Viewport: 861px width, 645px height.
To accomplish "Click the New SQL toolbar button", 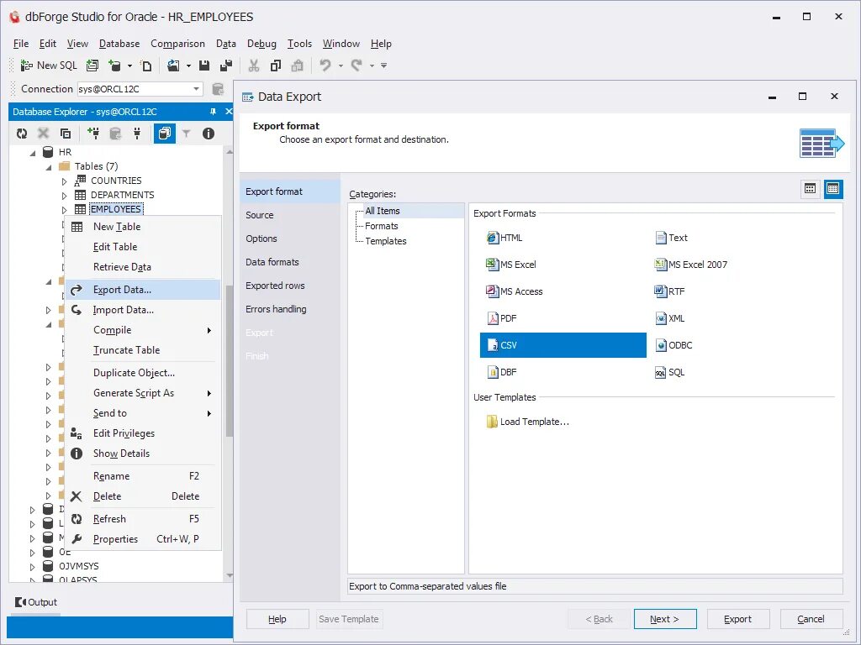I will pyautogui.click(x=49, y=66).
